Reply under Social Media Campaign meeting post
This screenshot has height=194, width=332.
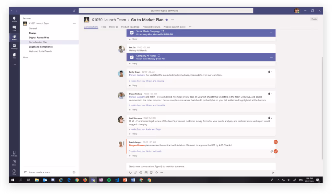133,39
